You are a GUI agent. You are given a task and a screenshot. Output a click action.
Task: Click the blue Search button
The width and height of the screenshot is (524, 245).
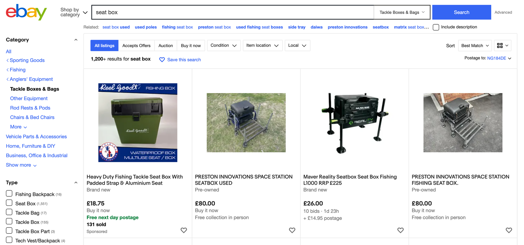coord(461,12)
